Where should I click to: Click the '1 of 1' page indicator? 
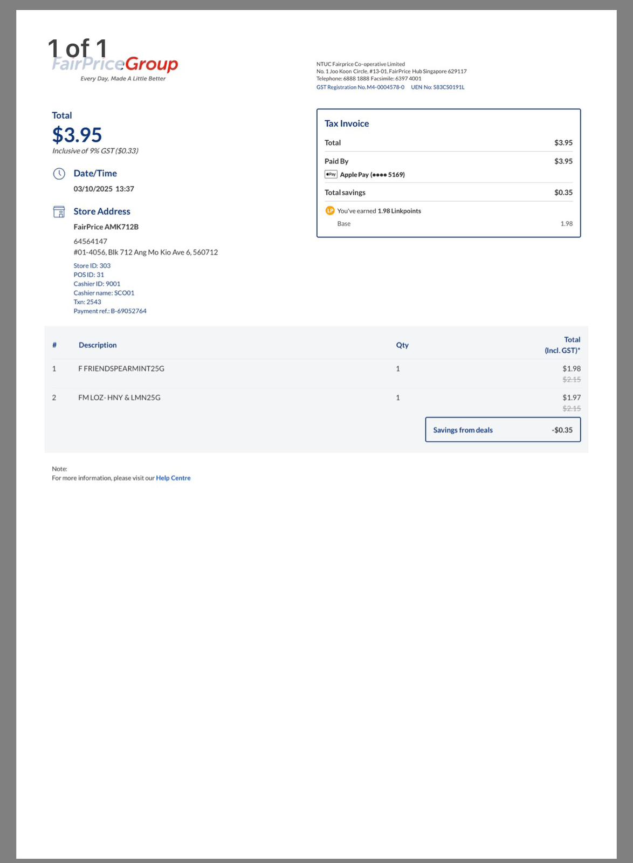[x=78, y=49]
